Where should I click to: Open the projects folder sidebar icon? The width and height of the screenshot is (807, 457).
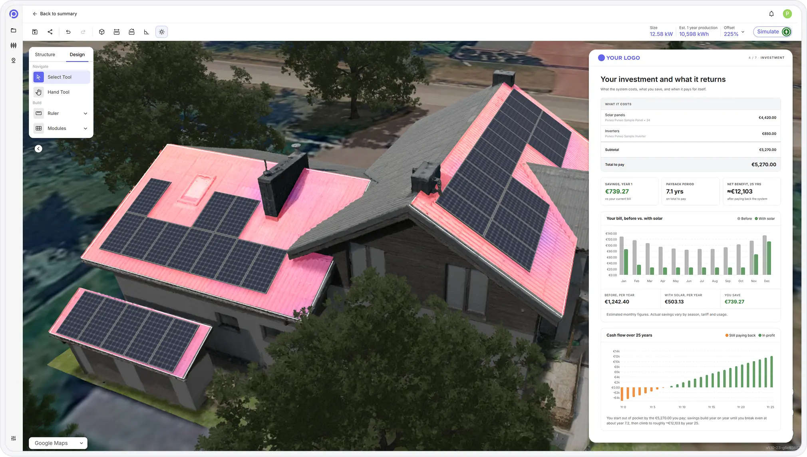[x=14, y=30]
